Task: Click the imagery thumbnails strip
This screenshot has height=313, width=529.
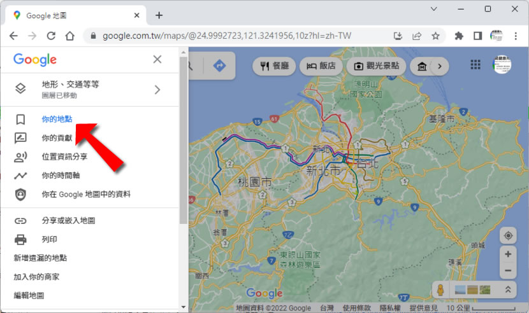Action: click(472, 289)
